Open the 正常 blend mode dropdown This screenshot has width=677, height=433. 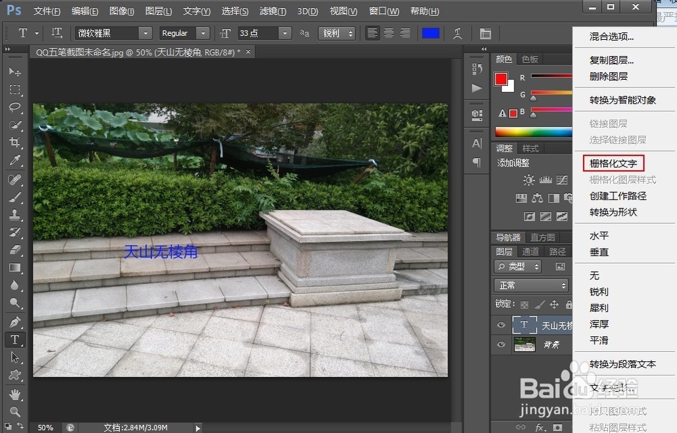pos(531,285)
